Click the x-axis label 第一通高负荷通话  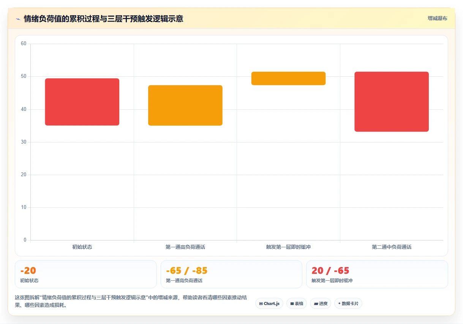click(x=185, y=247)
